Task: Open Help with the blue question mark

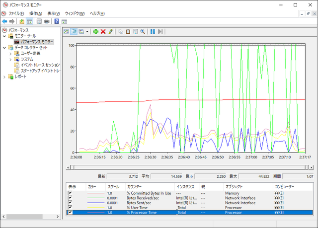Action: pos(57,21)
